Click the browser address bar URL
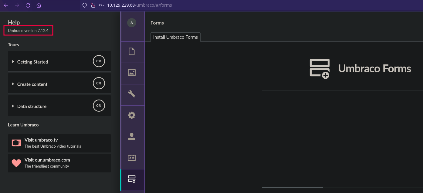 (140, 5)
